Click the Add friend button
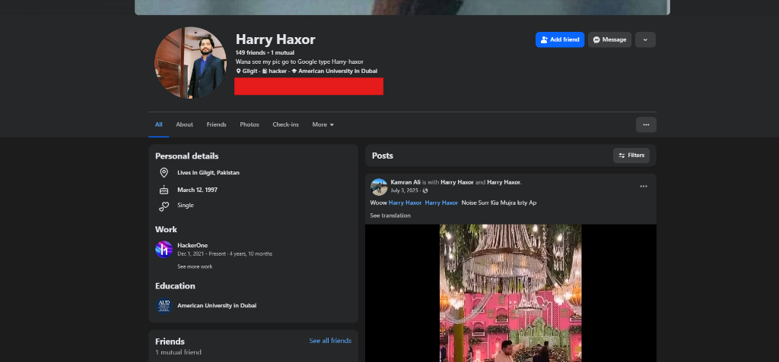 click(x=559, y=39)
